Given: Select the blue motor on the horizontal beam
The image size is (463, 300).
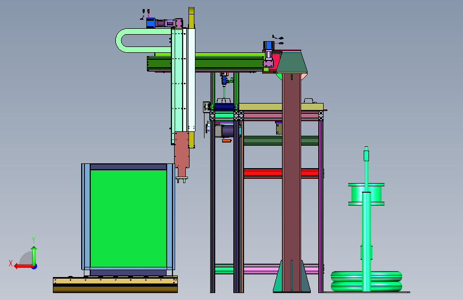Looking at the screenshot, I should [x=269, y=45].
